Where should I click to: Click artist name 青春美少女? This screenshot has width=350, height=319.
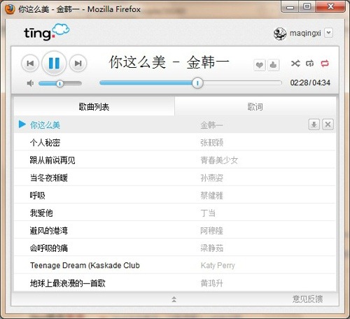[219, 160]
